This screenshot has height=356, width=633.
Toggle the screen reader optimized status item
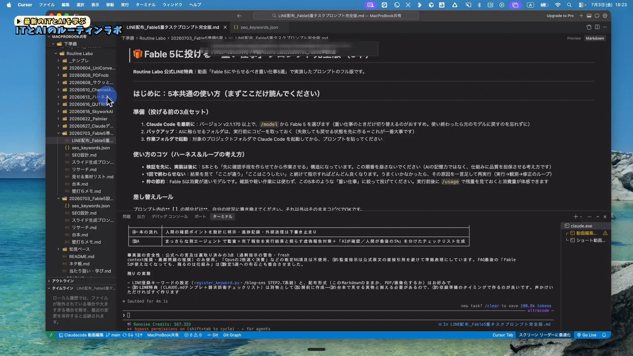click(545, 335)
